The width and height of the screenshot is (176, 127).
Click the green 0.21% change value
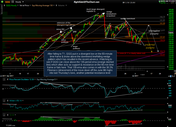pyautogui.click(x=163, y=3)
